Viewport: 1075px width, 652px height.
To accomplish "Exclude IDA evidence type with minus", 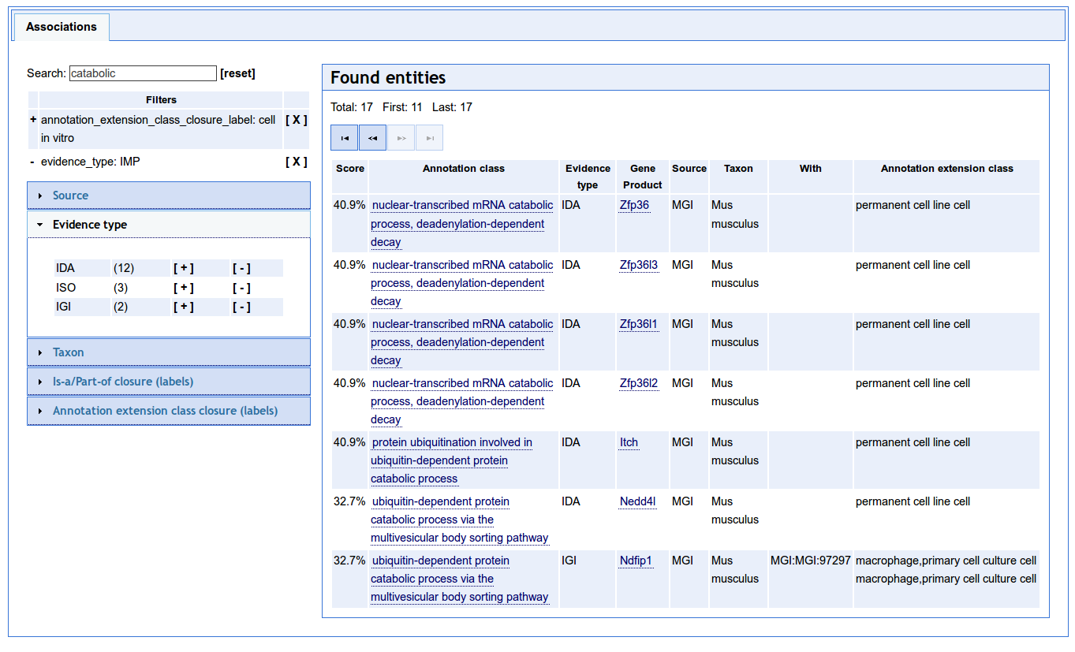I will (241, 268).
